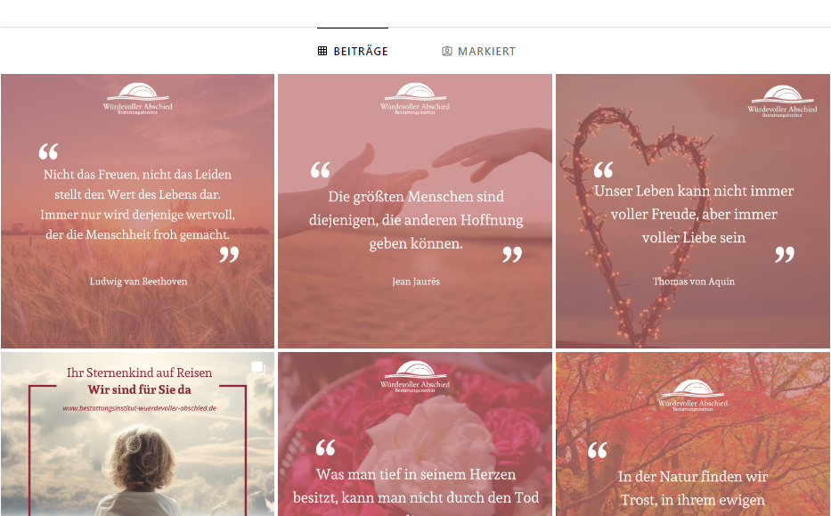This screenshot has width=831, height=516.
Task: Open the Sternenkind auf Reisen post
Action: pos(138,434)
